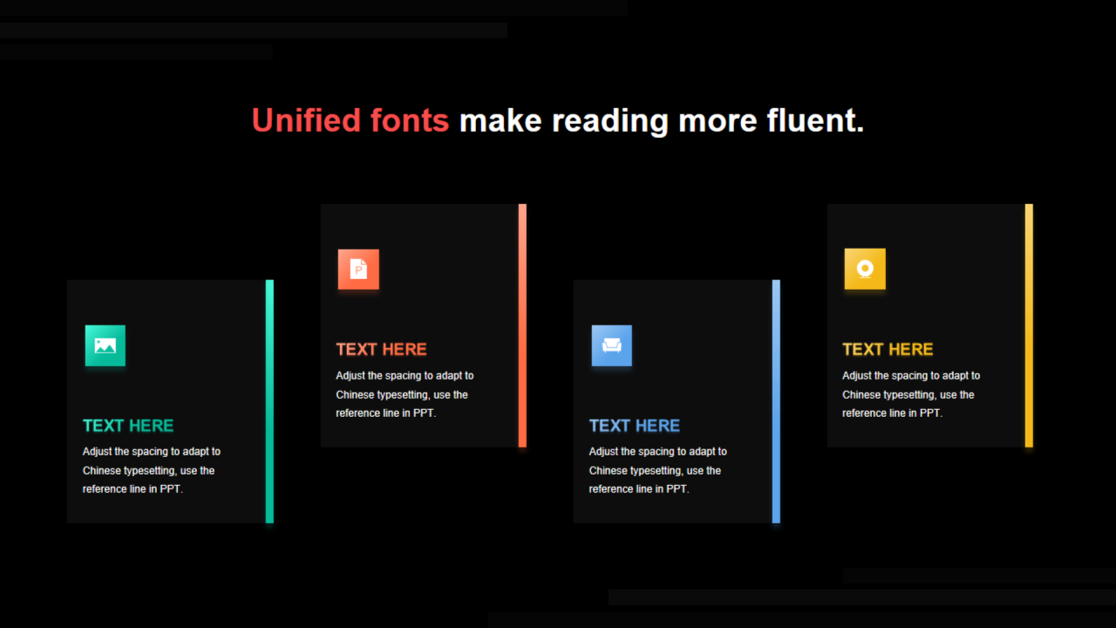Click the orange TEXT HERE heading

pos(381,350)
